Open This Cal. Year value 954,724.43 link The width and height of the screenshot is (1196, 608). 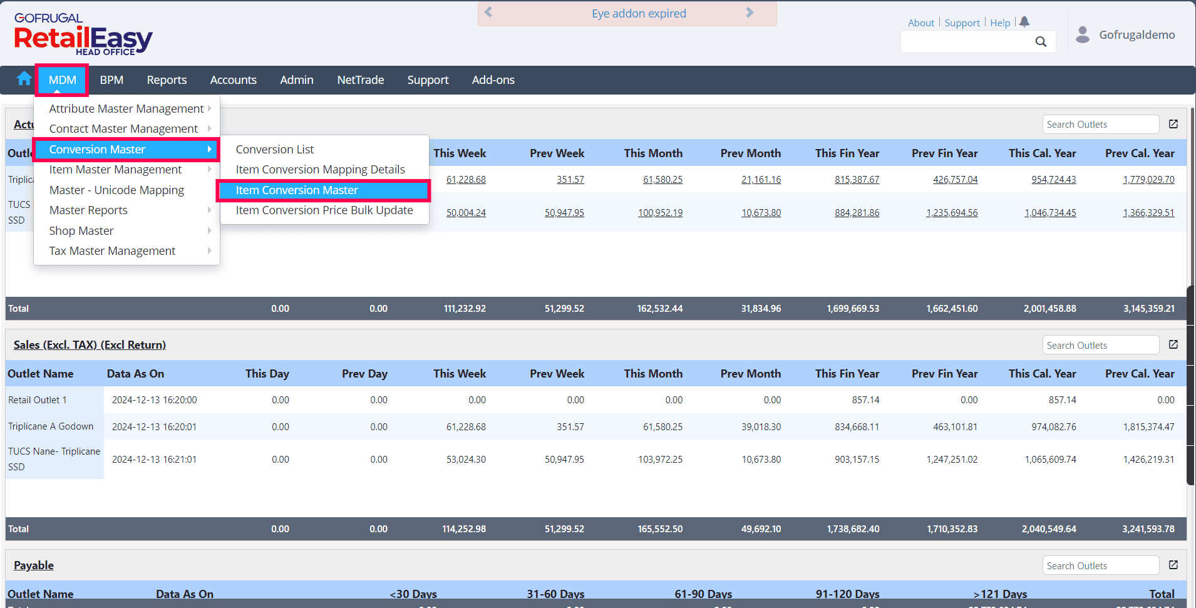(x=1054, y=179)
